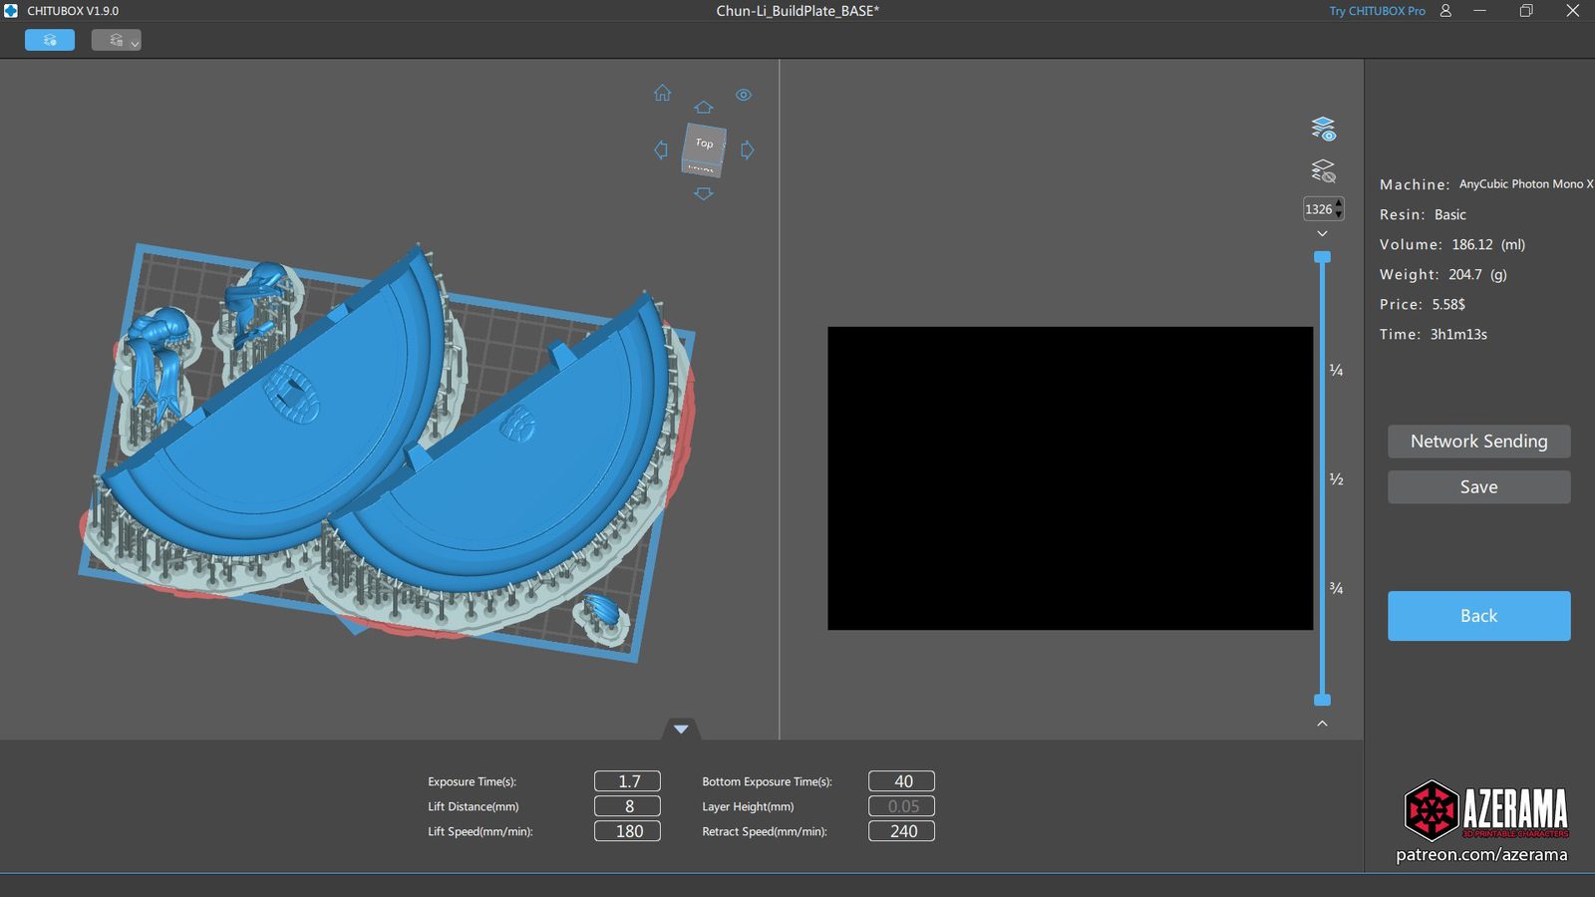Image resolution: width=1595 pixels, height=897 pixels.
Task: Click the Lift Distance field showing 8
Action: [627, 806]
